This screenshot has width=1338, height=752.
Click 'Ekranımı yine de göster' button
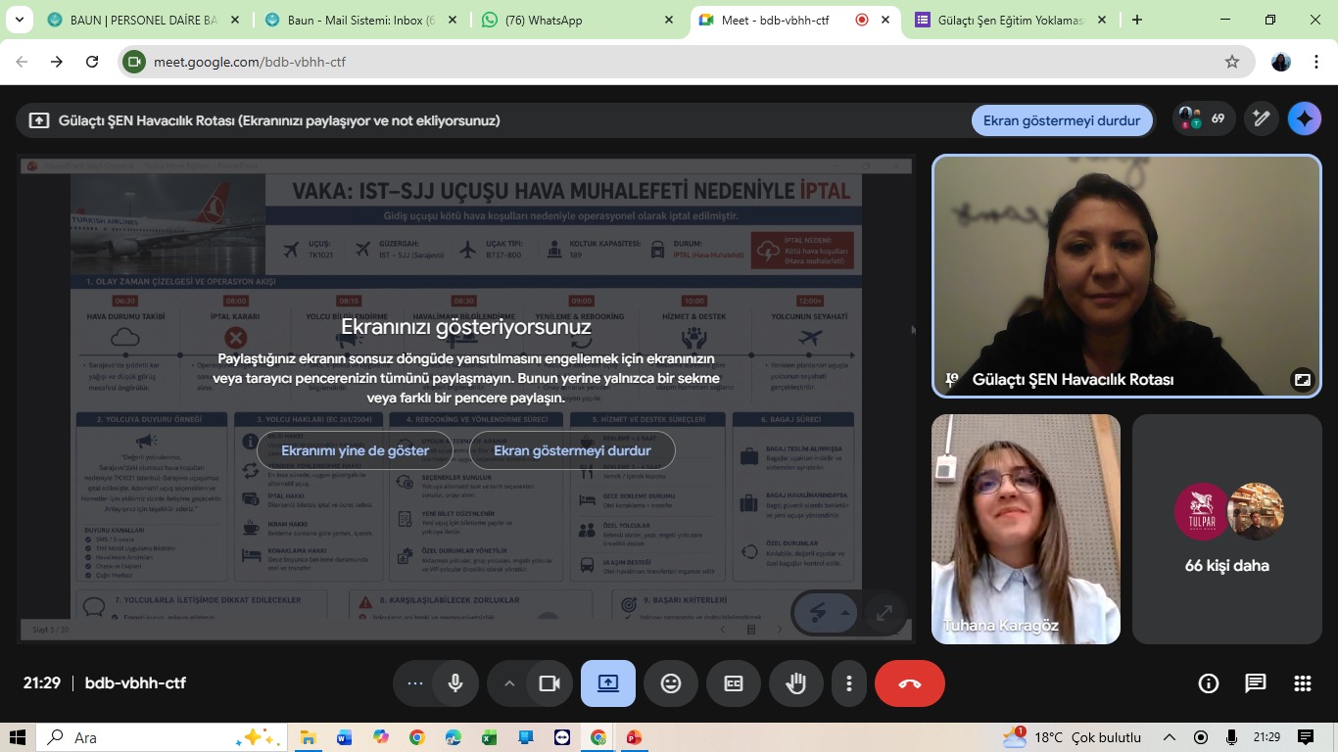[356, 450]
